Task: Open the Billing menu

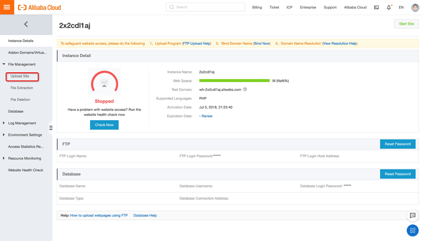Action: click(x=257, y=7)
